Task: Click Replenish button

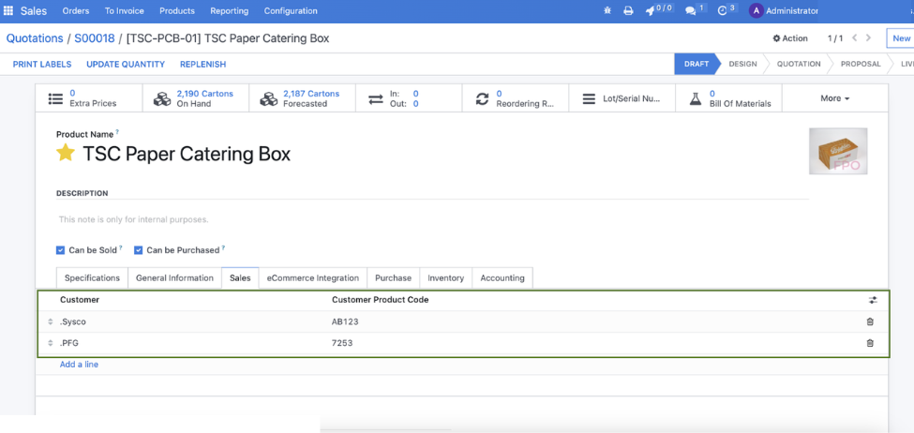Action: click(x=202, y=64)
